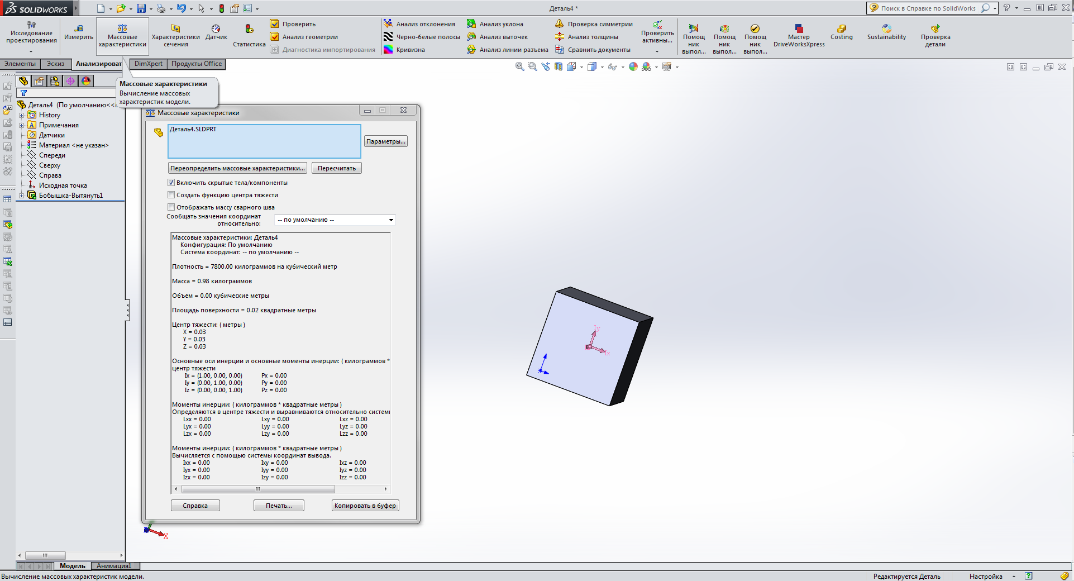Open Проверка симметрии tool

pos(594,24)
